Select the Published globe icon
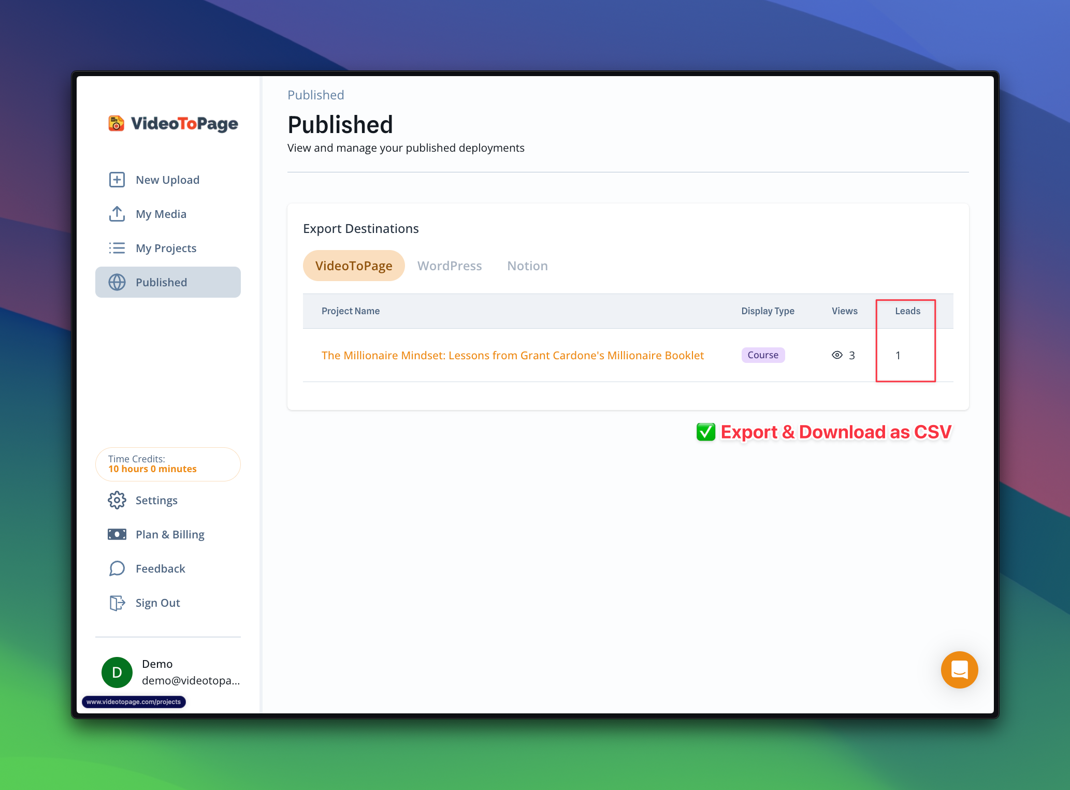Image resolution: width=1070 pixels, height=790 pixels. click(117, 282)
